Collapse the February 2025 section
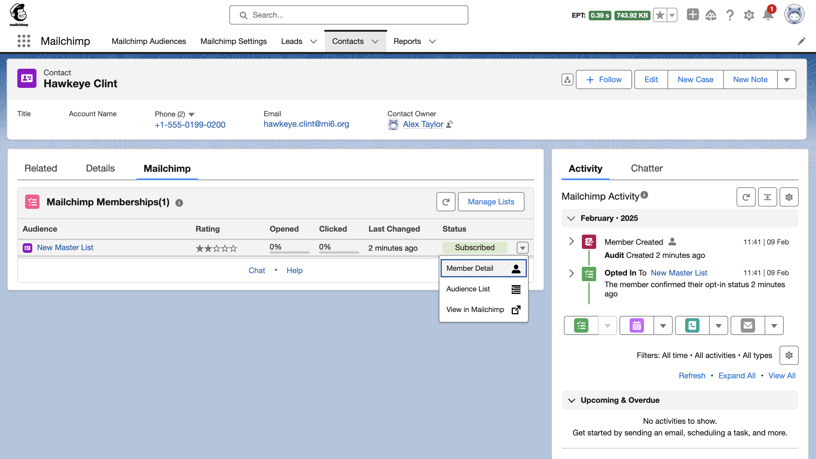Image resolution: width=816 pixels, height=459 pixels. click(x=571, y=218)
